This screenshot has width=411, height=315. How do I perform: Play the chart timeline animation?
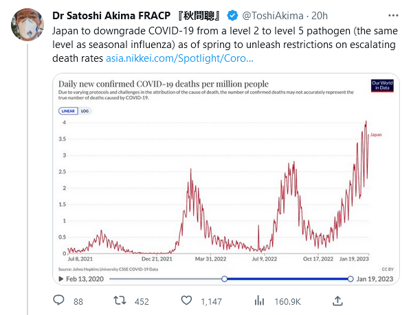61,279
